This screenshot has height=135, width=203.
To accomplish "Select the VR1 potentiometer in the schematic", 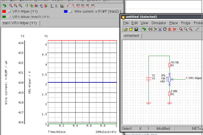I will click(x=170, y=79).
